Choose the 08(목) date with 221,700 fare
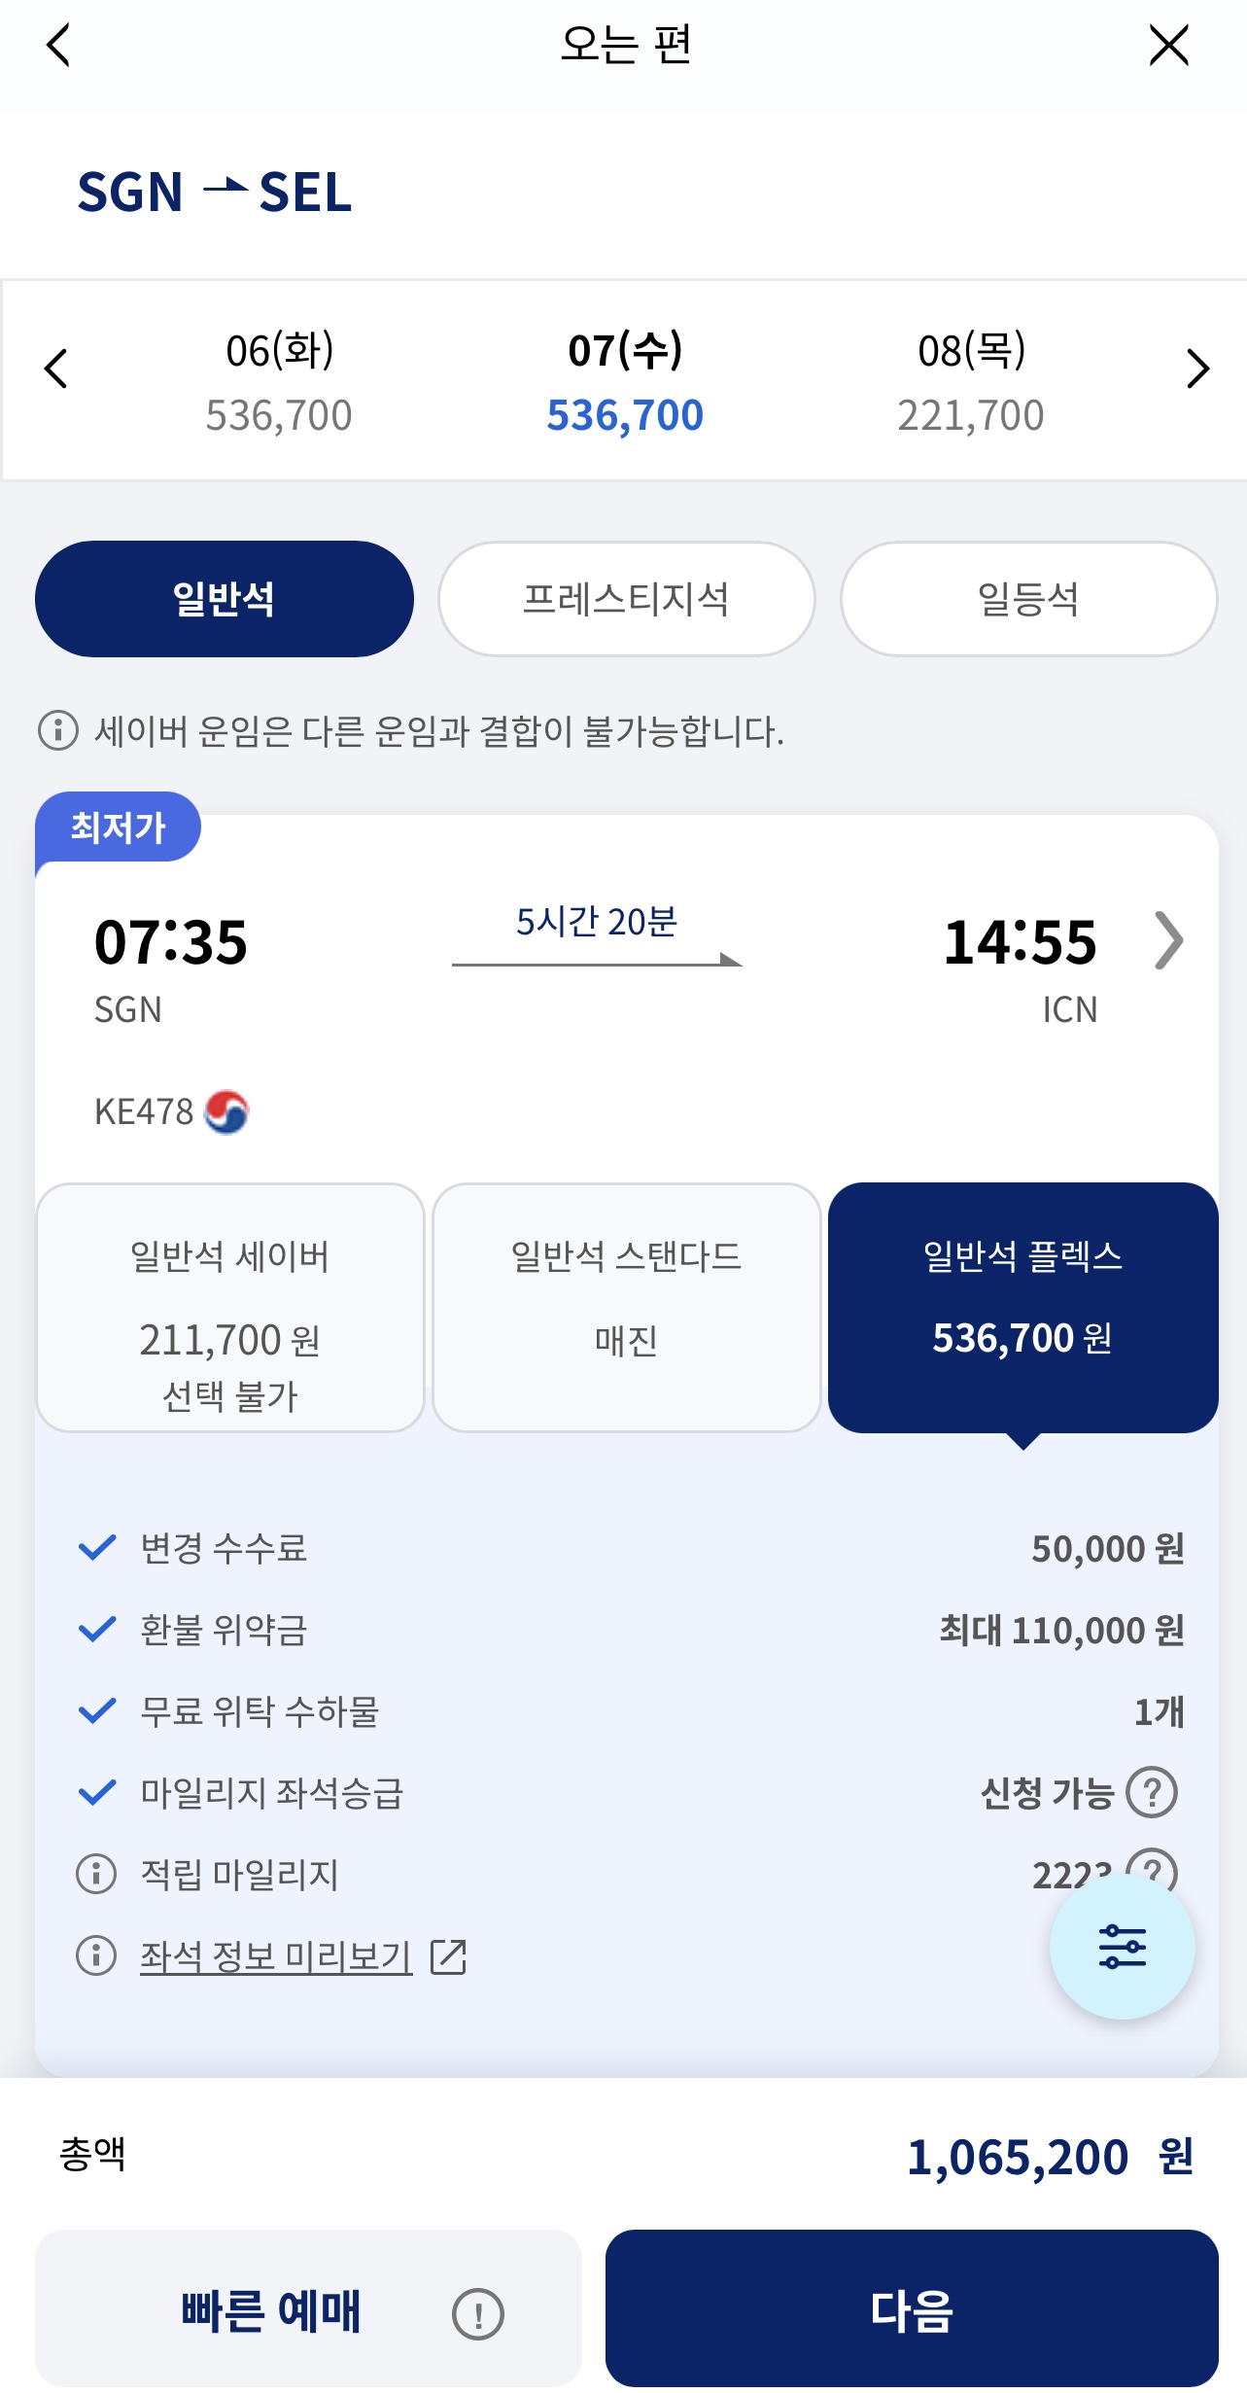Image resolution: width=1247 pixels, height=2393 pixels. pos(970,381)
